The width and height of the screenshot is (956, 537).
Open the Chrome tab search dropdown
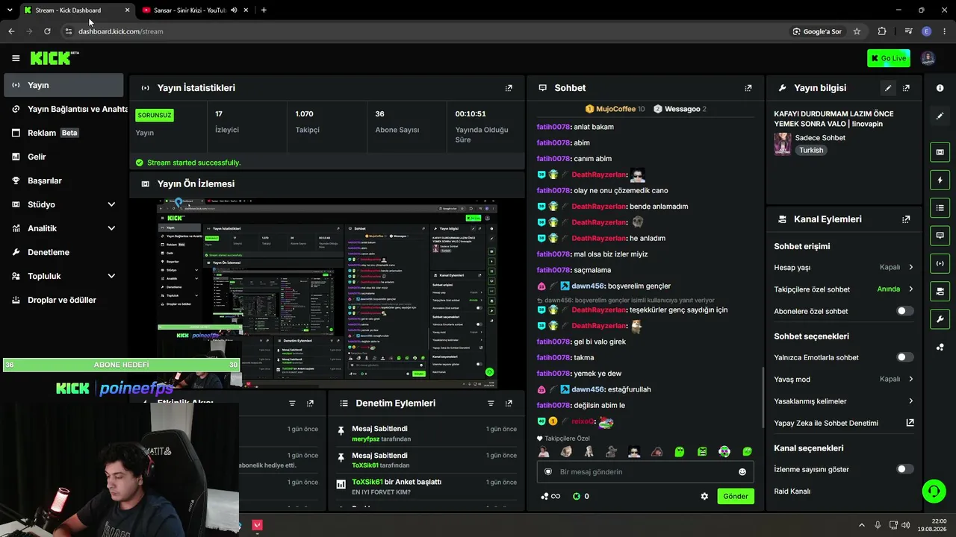click(10, 10)
